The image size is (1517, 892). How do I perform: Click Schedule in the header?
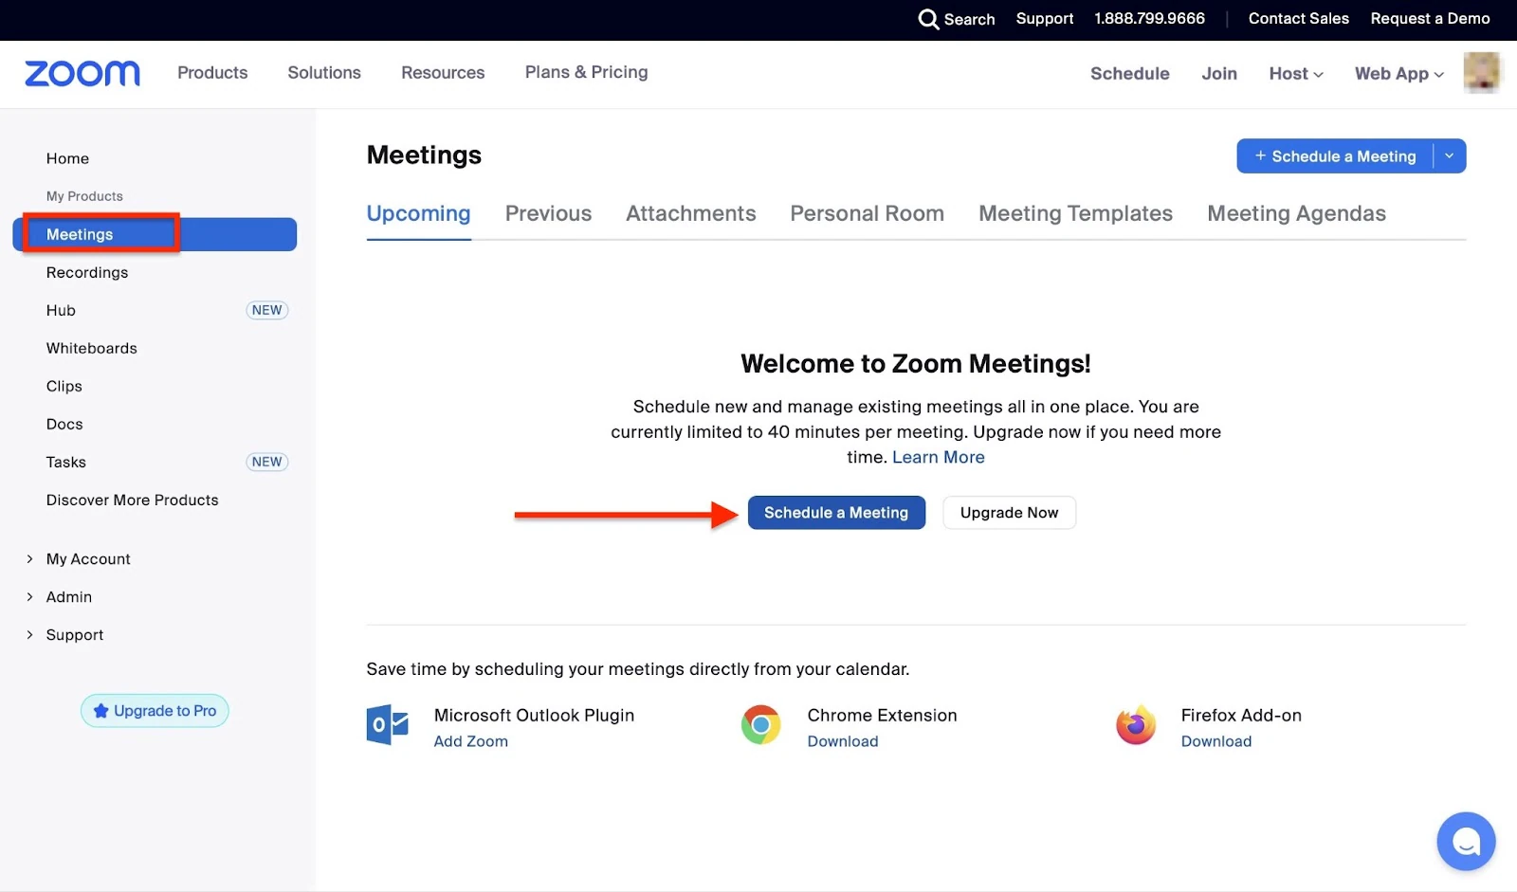(x=1130, y=74)
